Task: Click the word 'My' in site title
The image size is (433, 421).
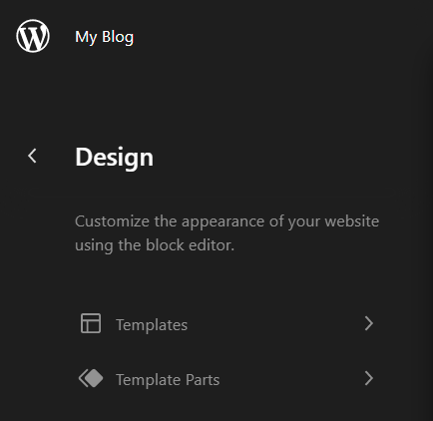Action: point(86,37)
